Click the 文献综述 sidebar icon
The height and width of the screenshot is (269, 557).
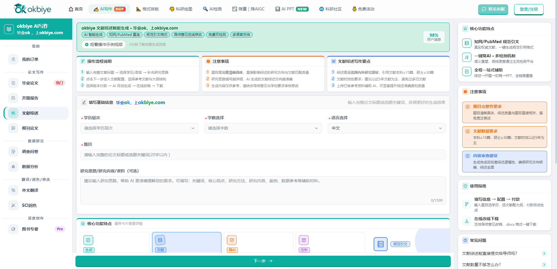(13, 113)
